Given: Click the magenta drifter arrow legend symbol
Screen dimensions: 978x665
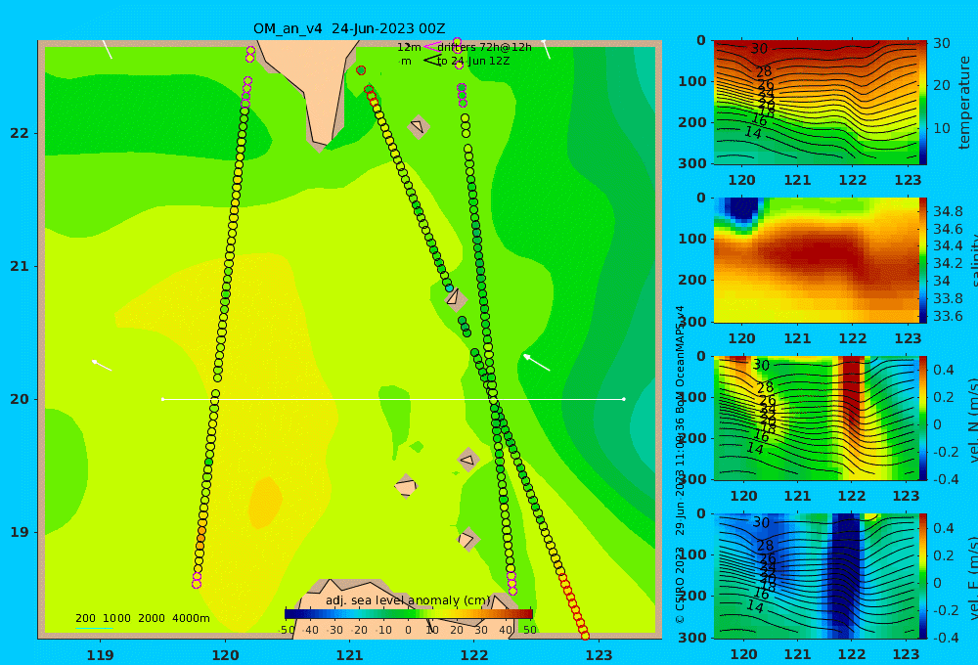Looking at the screenshot, I should pyautogui.click(x=432, y=47).
